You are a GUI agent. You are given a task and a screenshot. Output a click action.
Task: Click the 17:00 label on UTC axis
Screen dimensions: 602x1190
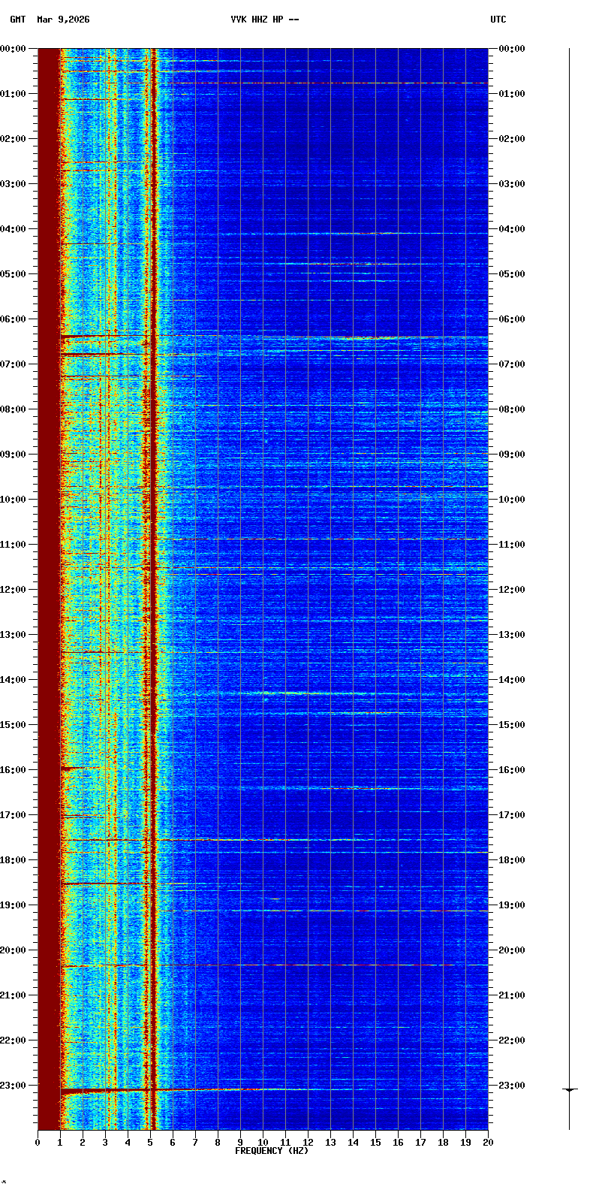click(511, 815)
